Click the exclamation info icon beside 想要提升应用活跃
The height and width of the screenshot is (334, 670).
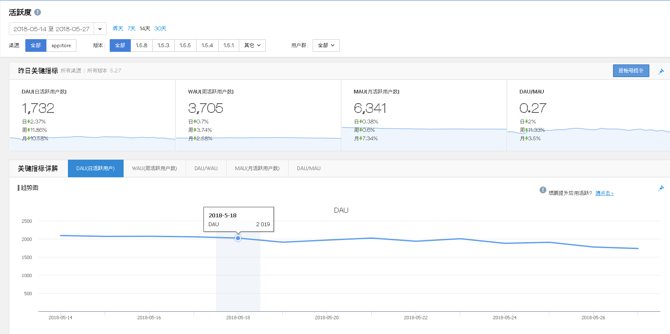[543, 190]
